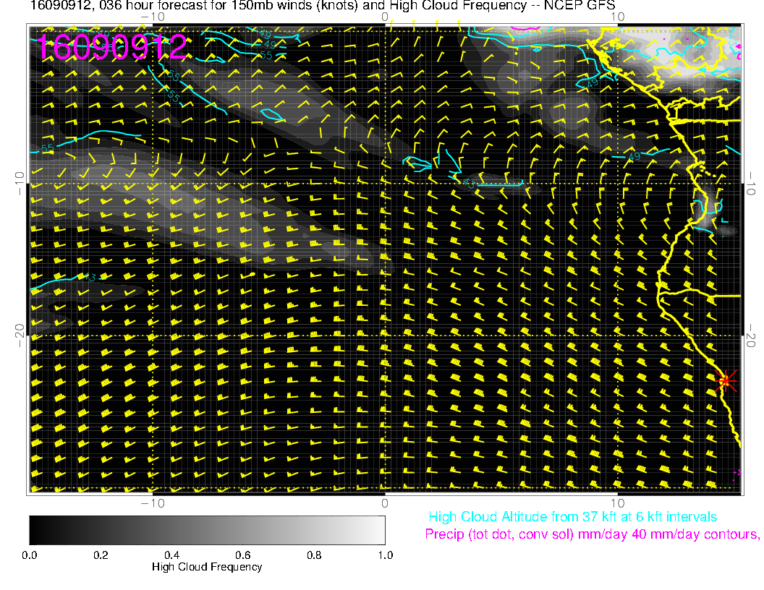The height and width of the screenshot is (590, 764).
Task: Select the 0.4 tick label on colorbar
Action: coord(171,555)
